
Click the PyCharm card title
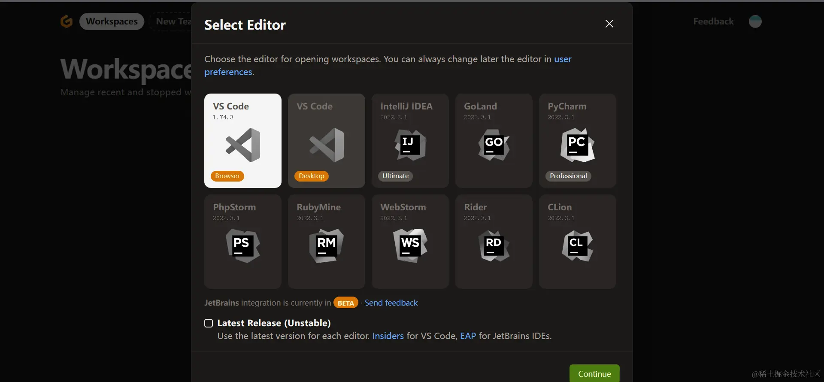coord(567,106)
